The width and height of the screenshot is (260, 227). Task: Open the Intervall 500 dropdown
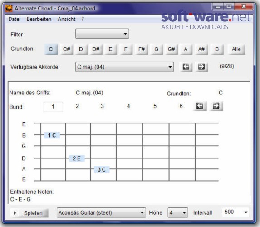click(x=235, y=212)
